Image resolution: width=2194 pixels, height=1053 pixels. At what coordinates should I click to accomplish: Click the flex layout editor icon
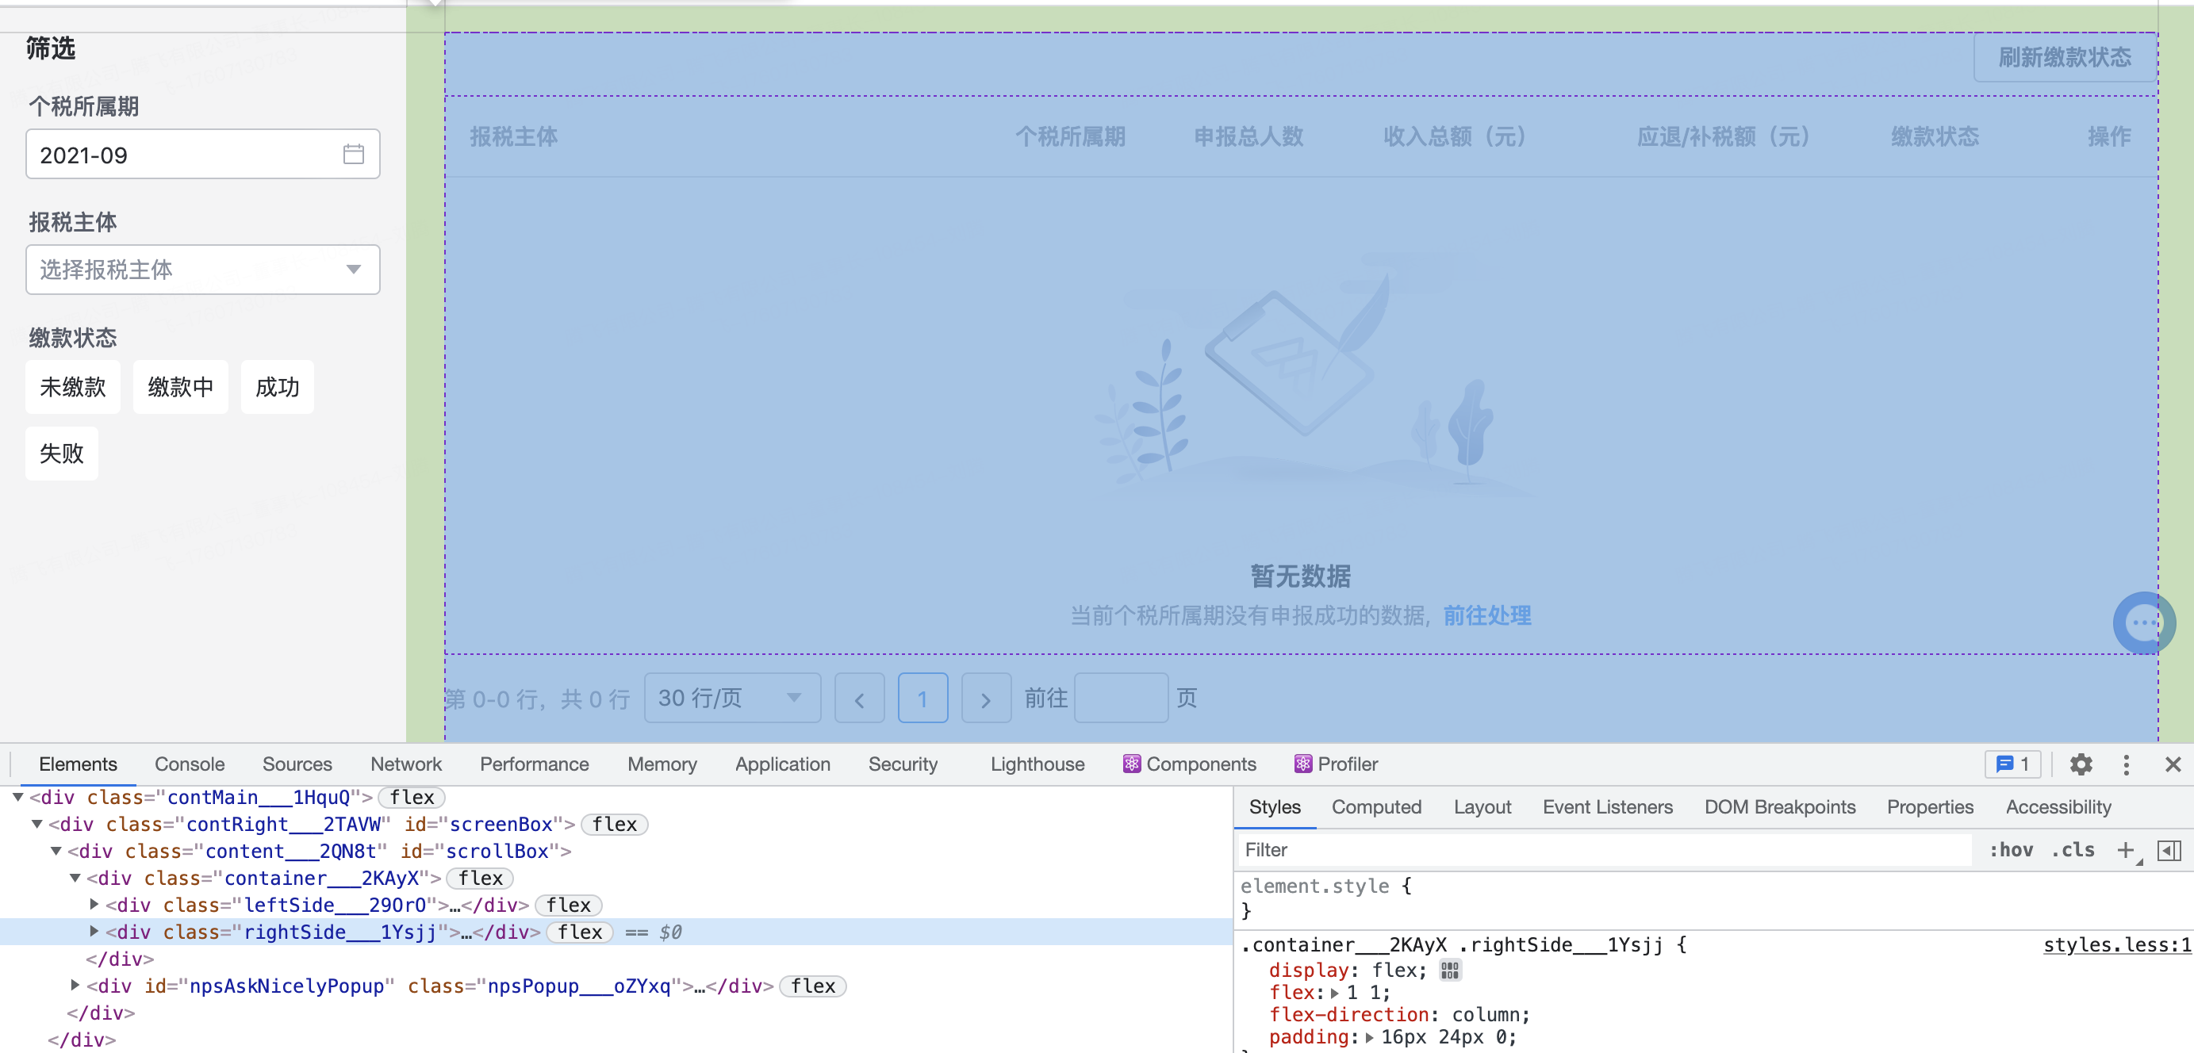(x=1450, y=970)
